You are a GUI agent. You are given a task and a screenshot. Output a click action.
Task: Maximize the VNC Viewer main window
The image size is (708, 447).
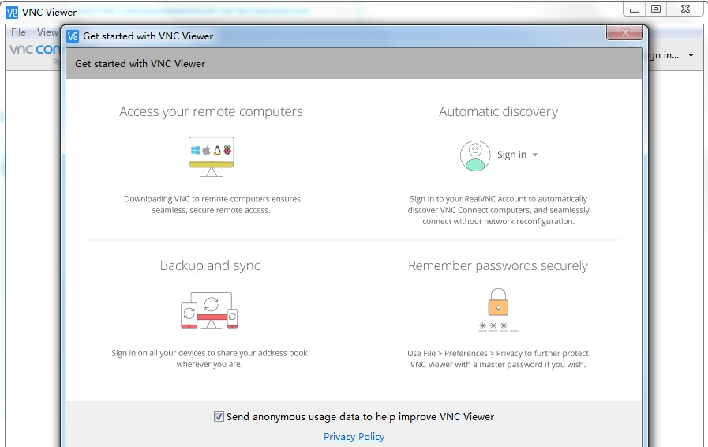[656, 9]
